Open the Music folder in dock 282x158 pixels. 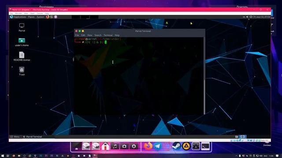(x=115, y=146)
